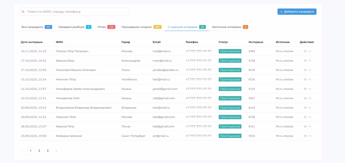View candidate Николаев Максим Олегович via eye icon
Image resolution: width=345 pixels, height=163 pixels.
305,70
